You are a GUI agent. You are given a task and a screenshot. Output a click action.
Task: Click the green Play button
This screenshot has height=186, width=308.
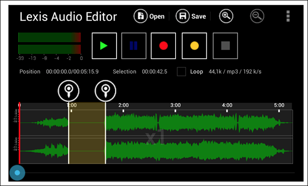[104, 46]
